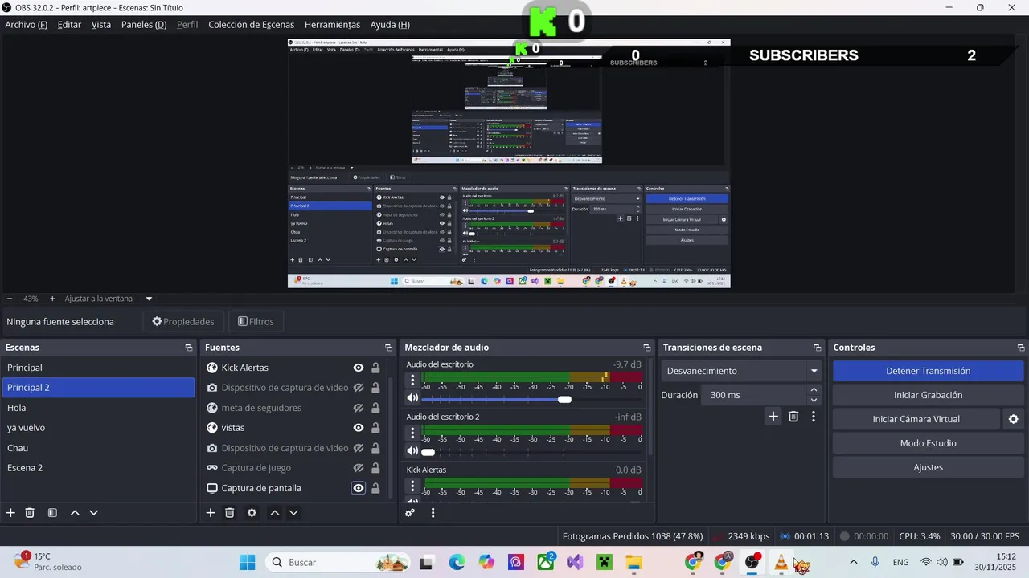Click Iniciar Grabación button
The width and height of the screenshot is (1029, 578).
pyautogui.click(x=928, y=395)
